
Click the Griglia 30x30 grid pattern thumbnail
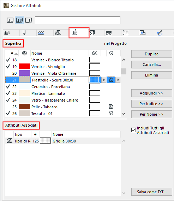click(46, 140)
